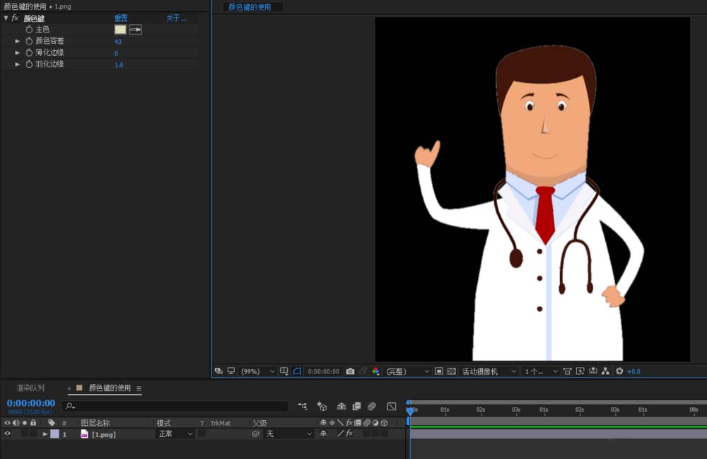Take a snapshot with the camera icon
The image size is (707, 459).
(x=350, y=371)
